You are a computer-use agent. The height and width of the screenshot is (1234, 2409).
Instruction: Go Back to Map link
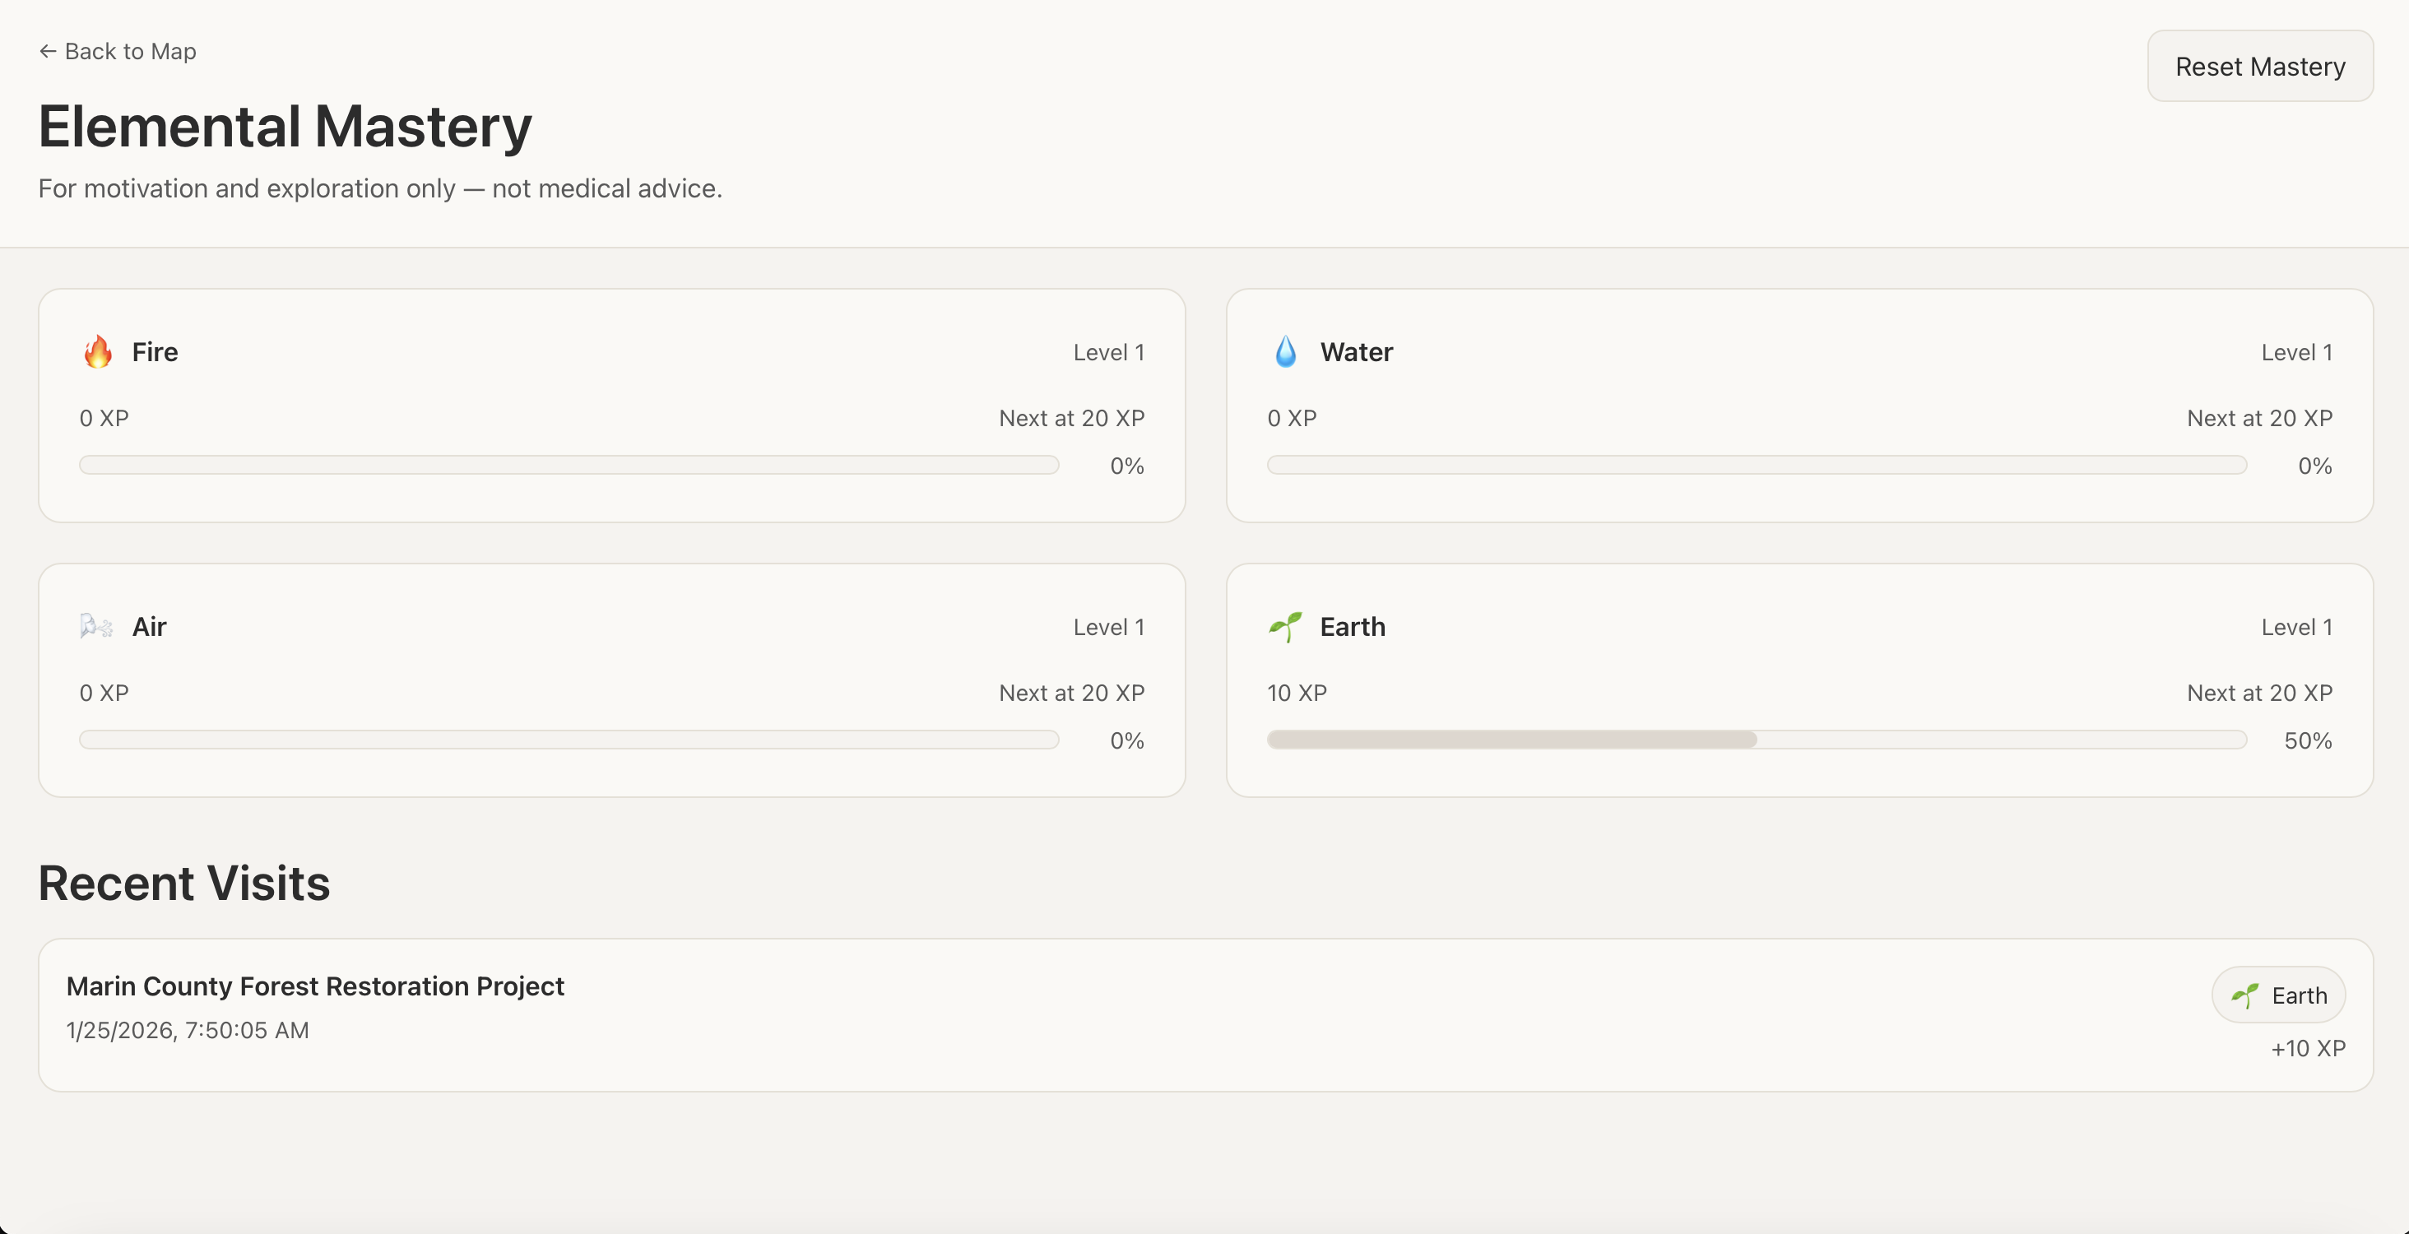(130, 51)
